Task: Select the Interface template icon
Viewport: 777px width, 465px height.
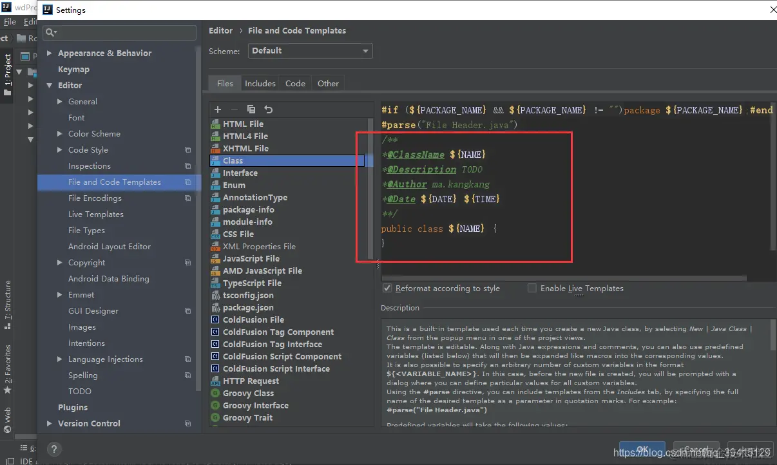Action: (x=215, y=173)
